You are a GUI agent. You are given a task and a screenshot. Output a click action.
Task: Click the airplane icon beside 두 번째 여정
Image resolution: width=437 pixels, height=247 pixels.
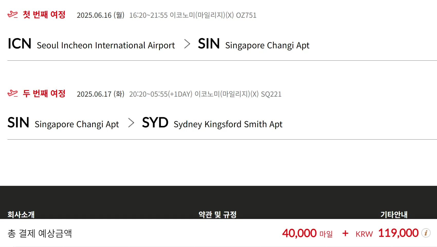13,93
